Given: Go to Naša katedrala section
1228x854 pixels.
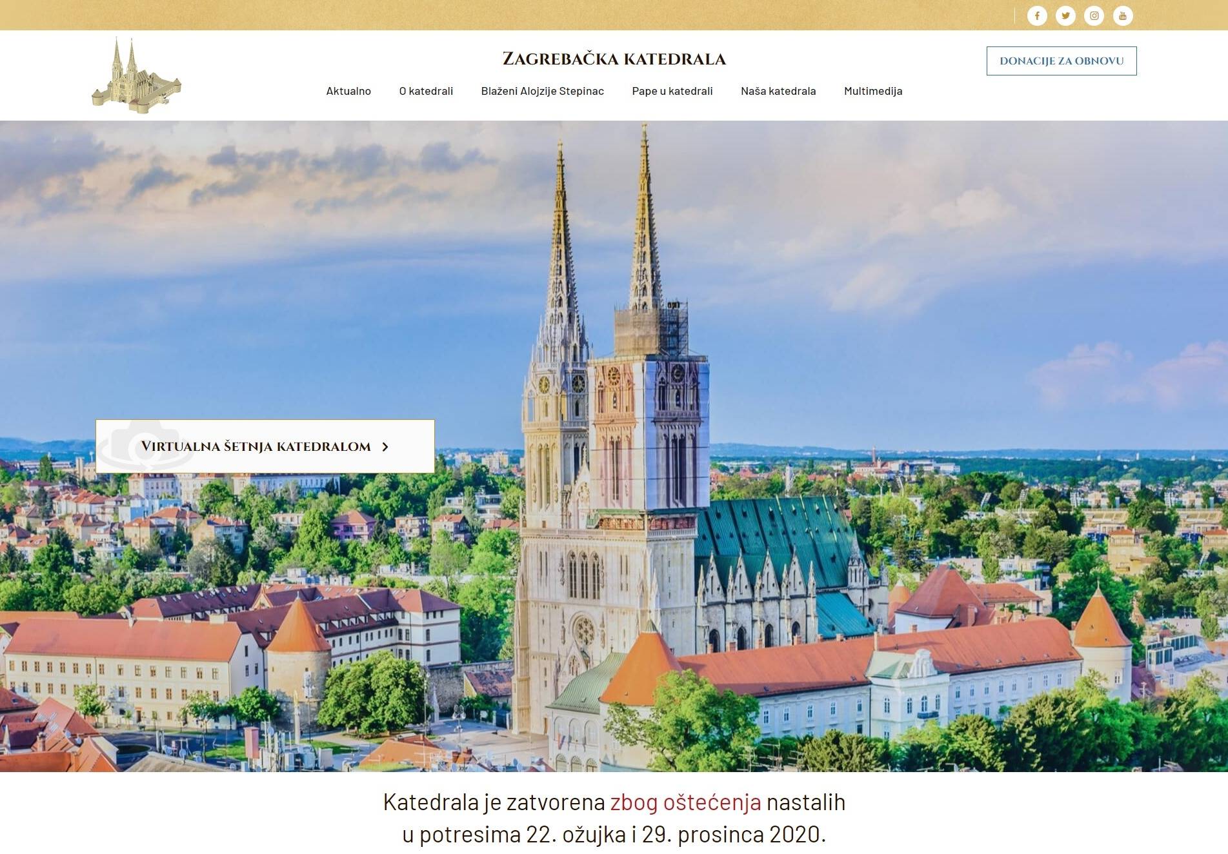Looking at the screenshot, I should (778, 91).
